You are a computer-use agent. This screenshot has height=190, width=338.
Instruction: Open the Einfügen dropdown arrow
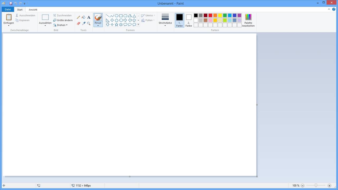9,25
